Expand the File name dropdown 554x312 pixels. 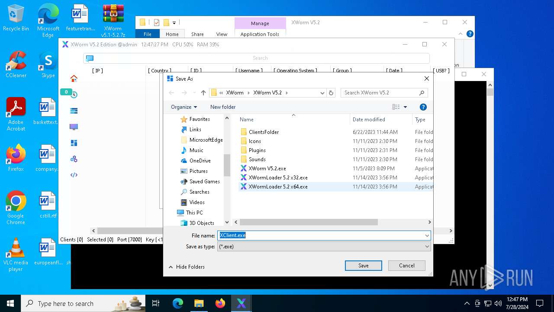coord(427,235)
